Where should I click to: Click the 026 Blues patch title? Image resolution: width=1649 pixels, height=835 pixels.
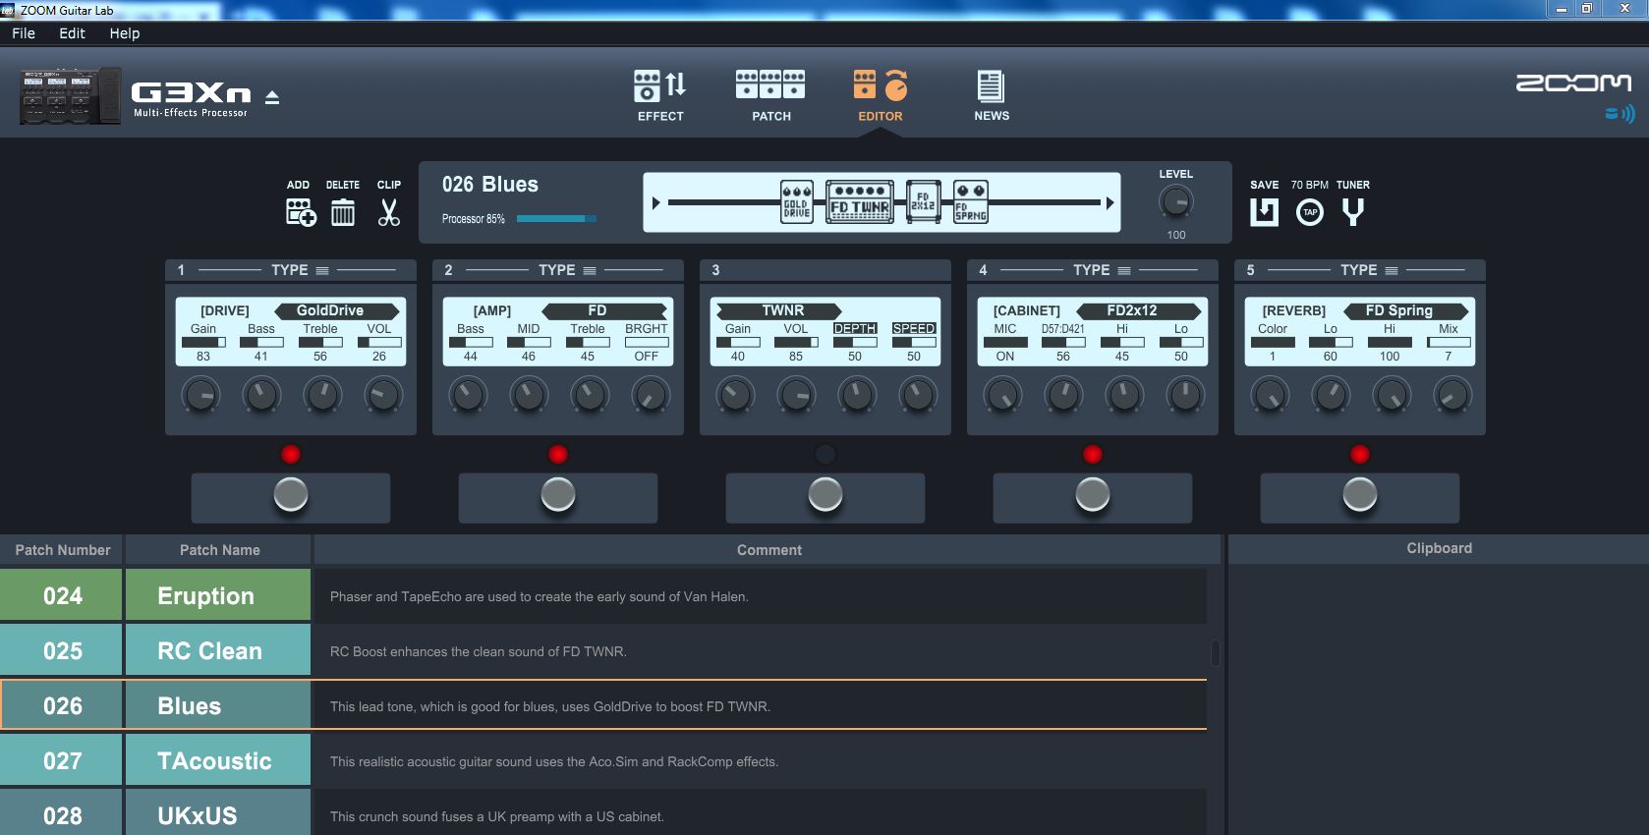(490, 185)
